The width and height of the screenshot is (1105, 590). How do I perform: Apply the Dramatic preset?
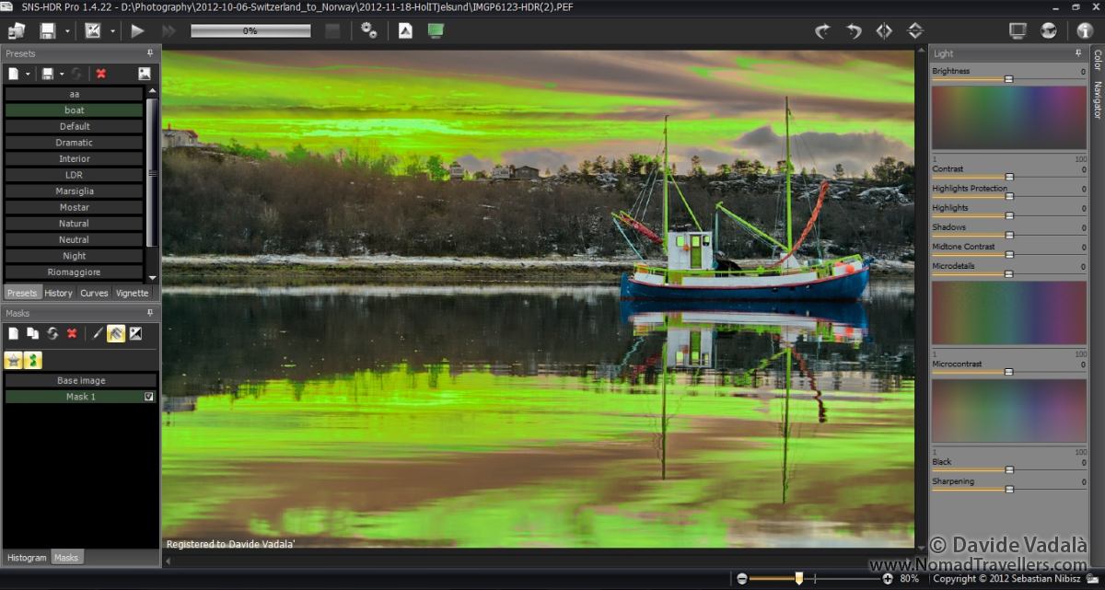tap(74, 143)
